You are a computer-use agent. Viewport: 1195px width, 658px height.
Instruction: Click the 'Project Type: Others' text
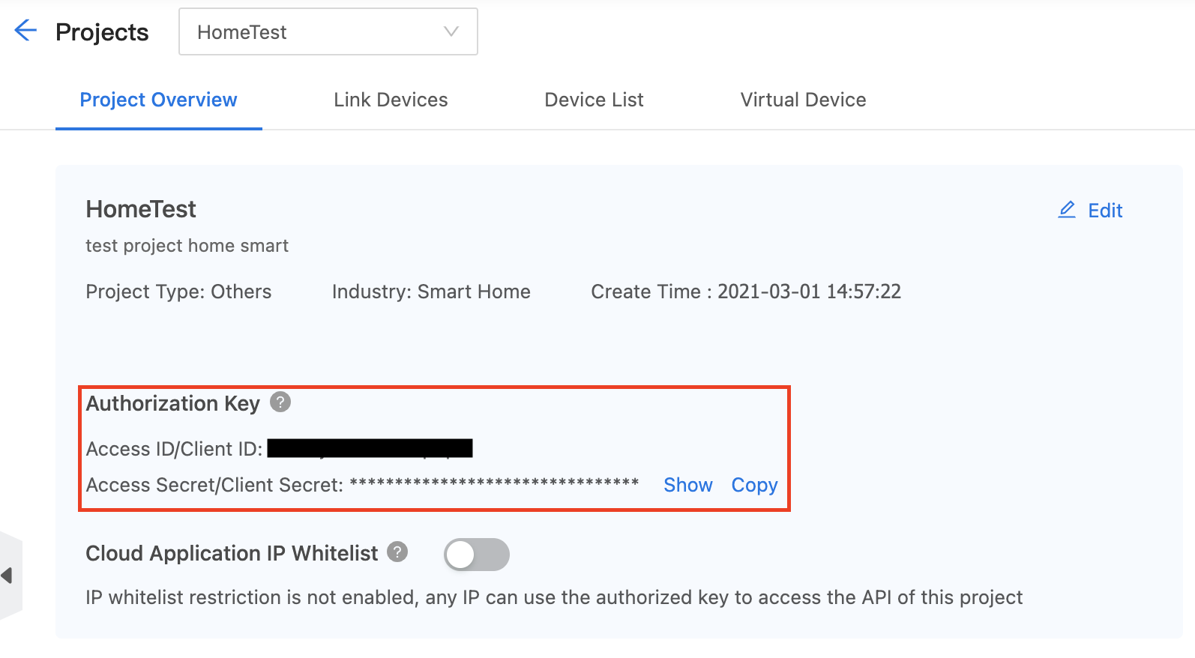(178, 292)
